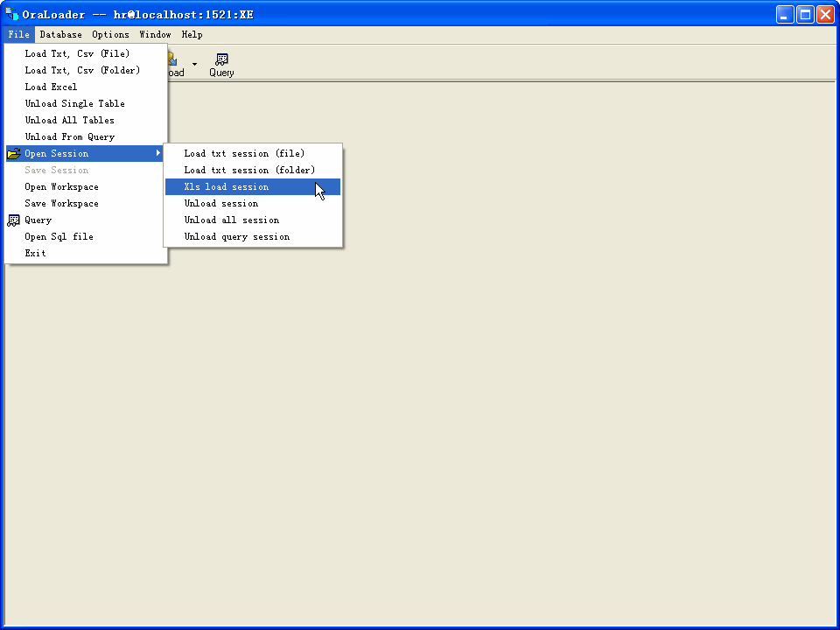Select Unload all session
Image resolution: width=840 pixels, height=630 pixels.
tap(253, 220)
